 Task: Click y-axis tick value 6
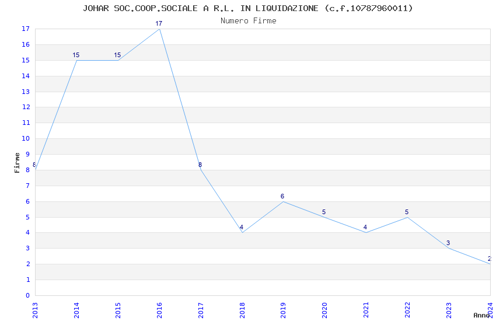coord(28,201)
